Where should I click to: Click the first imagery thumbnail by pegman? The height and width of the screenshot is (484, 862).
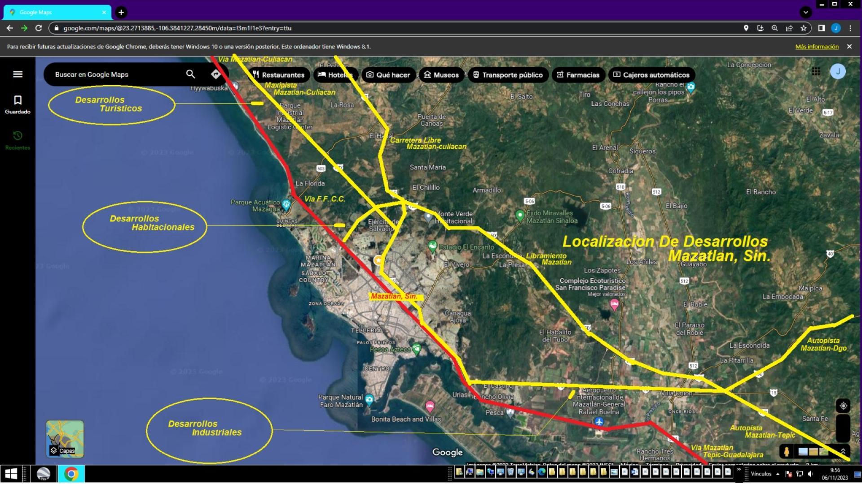click(803, 451)
